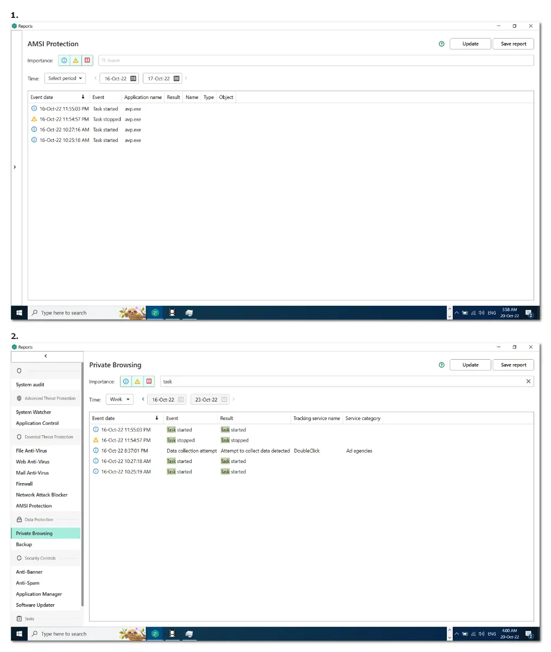Toggle the info importance filter in AMSI Protection
The image size is (551, 652).
(64, 60)
